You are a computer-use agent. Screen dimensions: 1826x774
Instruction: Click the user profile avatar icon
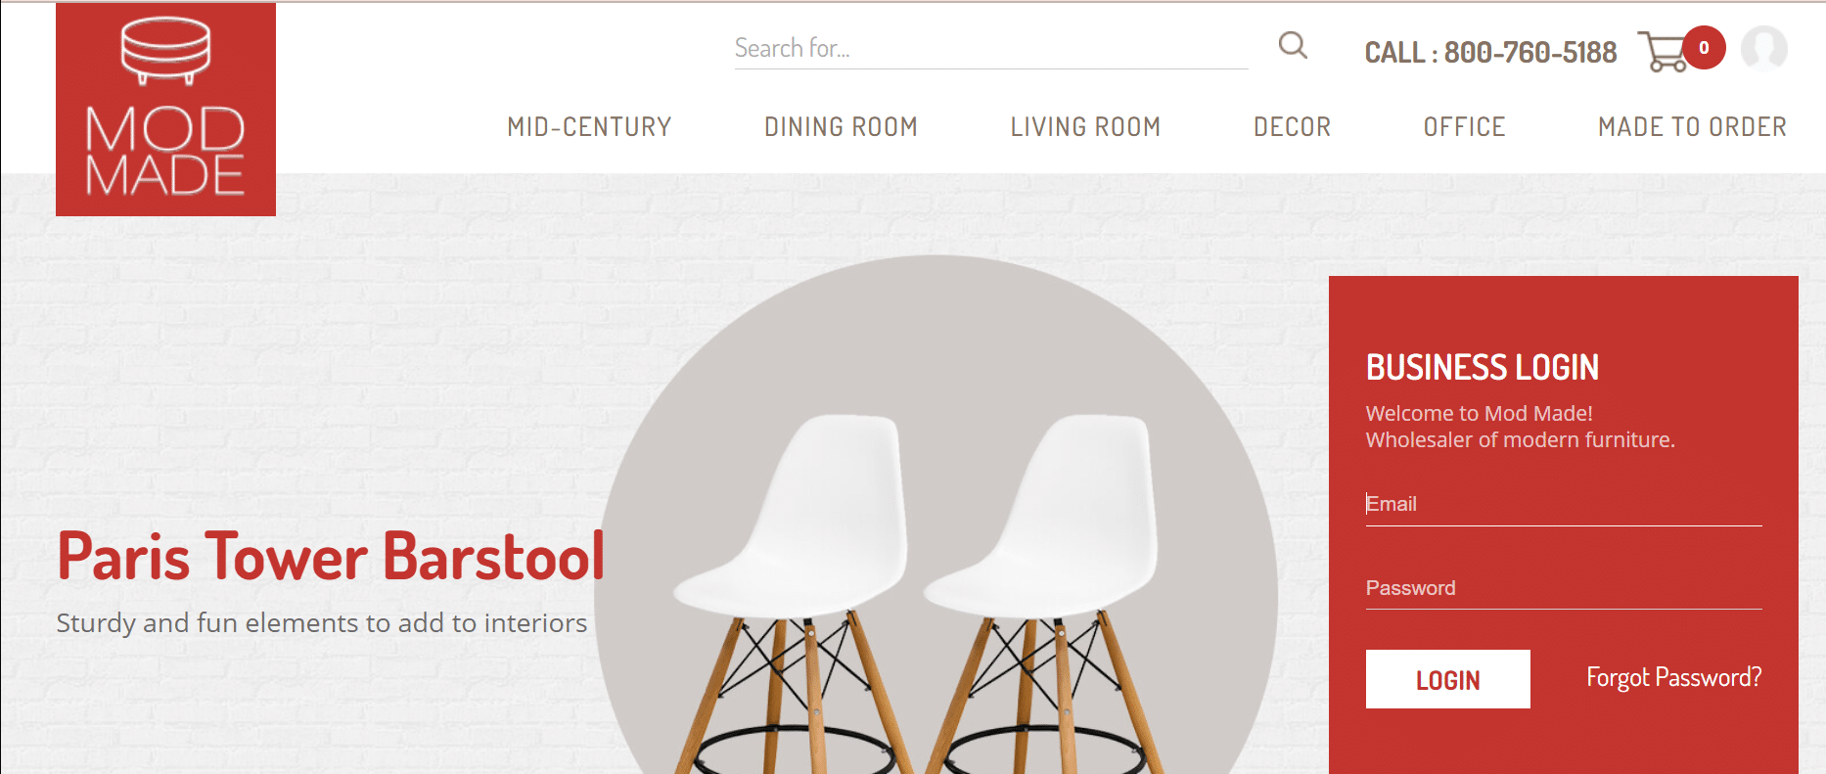tap(1764, 48)
